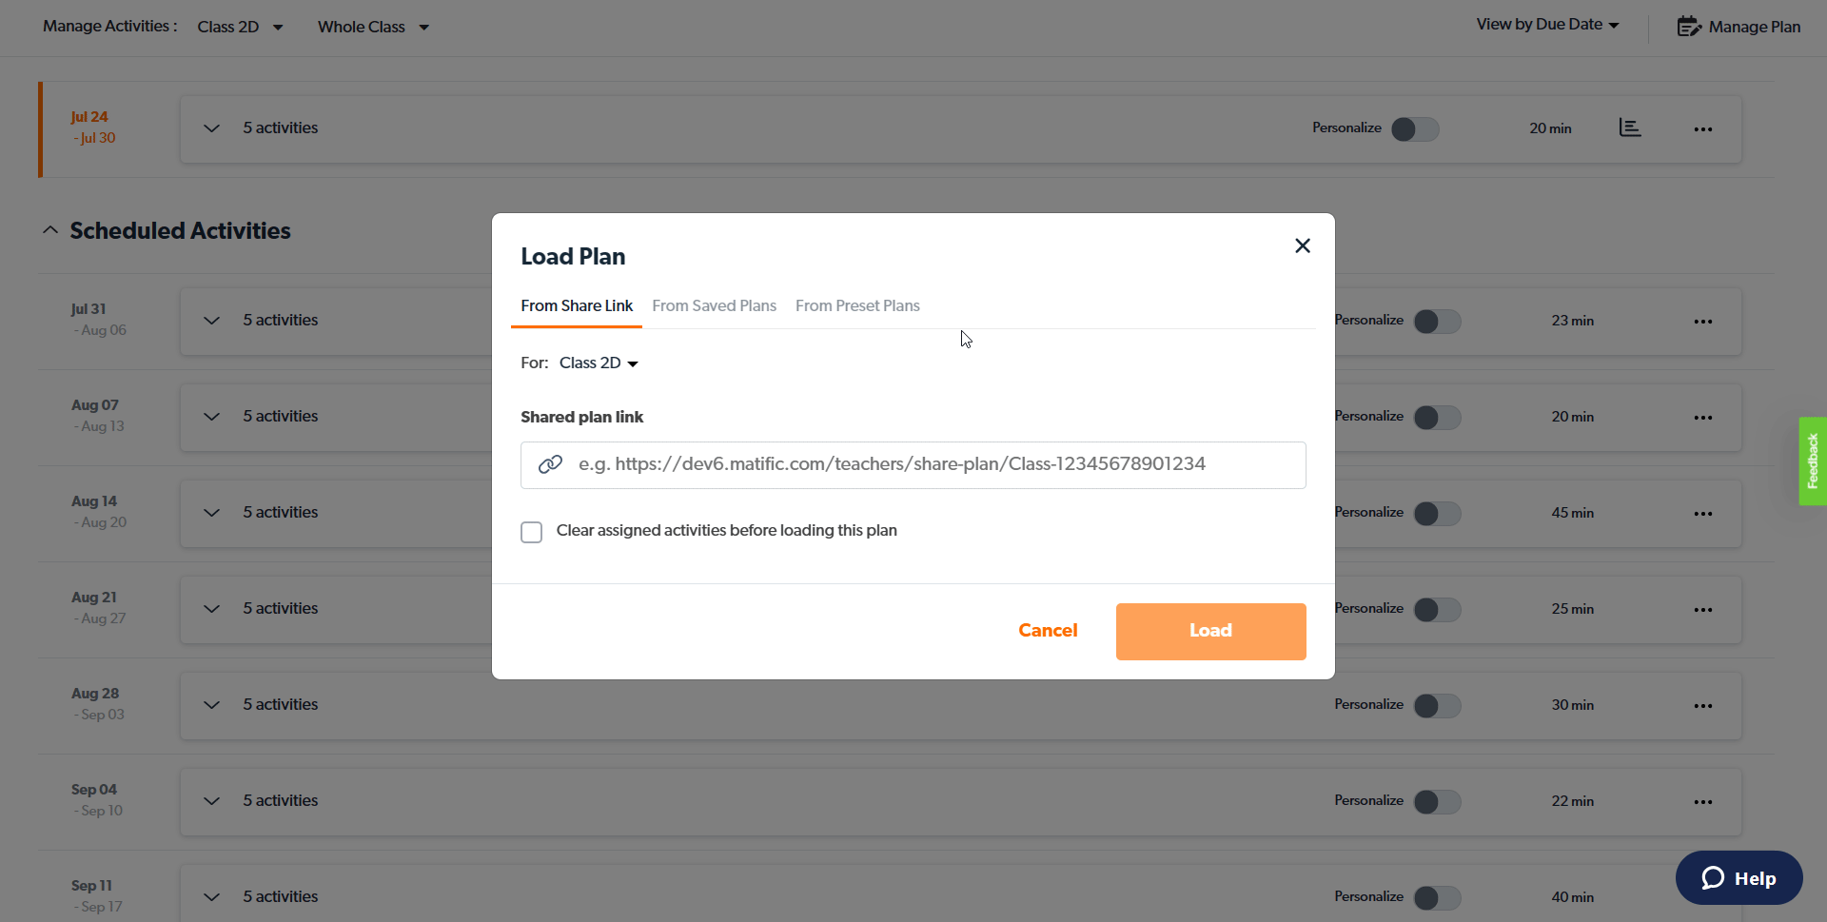Open the ellipsis menu on the Jul 24 row
Screen dimensions: 1827x922
(x=1702, y=128)
